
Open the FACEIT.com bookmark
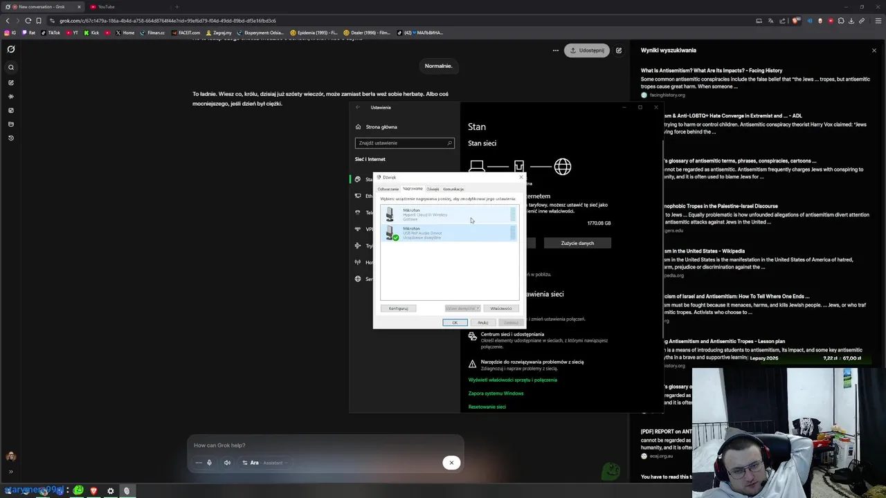pyautogui.click(x=186, y=33)
